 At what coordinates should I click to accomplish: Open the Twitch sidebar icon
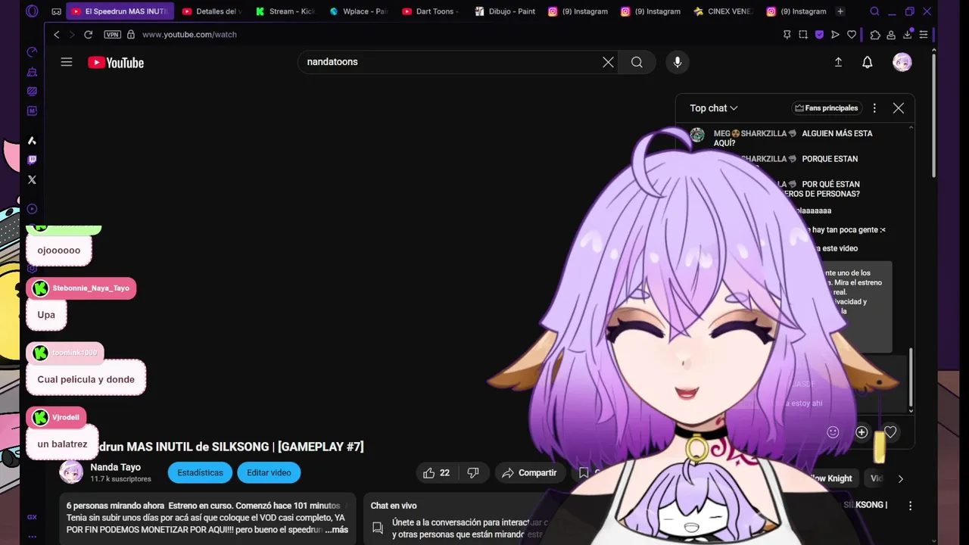tap(32, 160)
